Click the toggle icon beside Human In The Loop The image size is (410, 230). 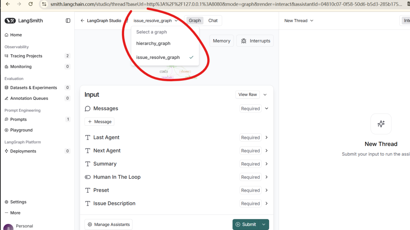(x=88, y=177)
